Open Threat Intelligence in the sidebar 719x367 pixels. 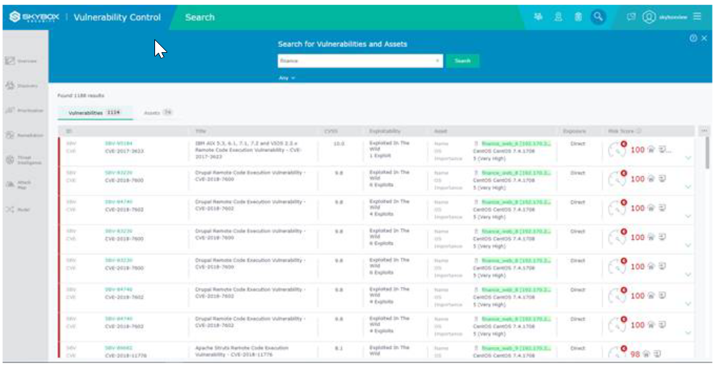coord(21,160)
